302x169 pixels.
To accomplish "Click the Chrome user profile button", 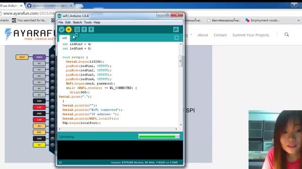I will (294, 5).
